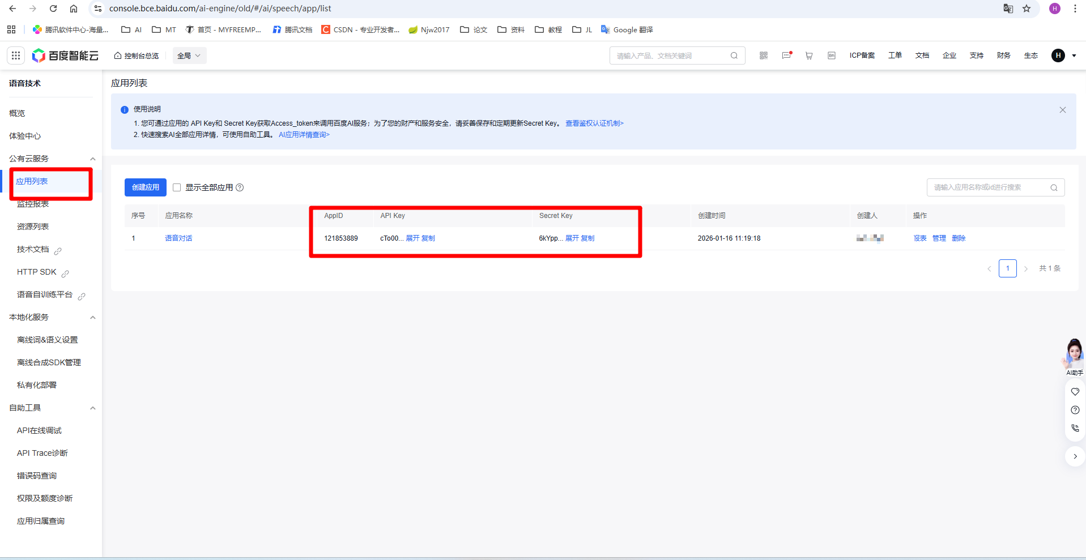The width and height of the screenshot is (1086, 560).
Task: Open AI应用详情查询 link in banner
Action: (304, 135)
